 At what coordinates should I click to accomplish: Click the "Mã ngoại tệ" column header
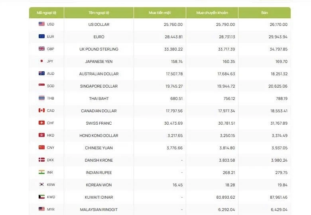point(46,13)
